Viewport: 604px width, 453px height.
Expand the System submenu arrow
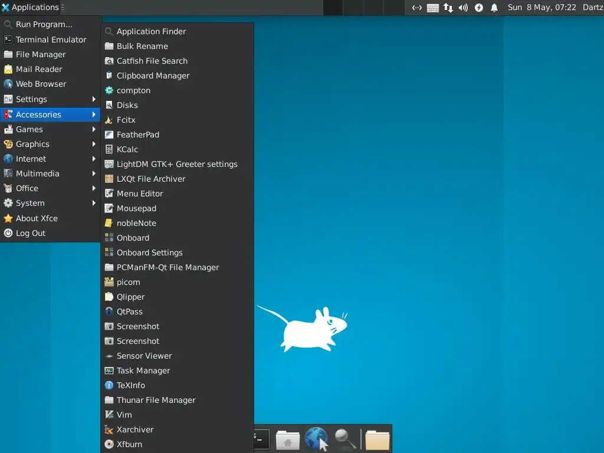tap(94, 203)
